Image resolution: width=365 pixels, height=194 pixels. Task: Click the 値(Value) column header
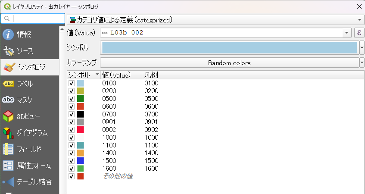pyautogui.click(x=116, y=75)
